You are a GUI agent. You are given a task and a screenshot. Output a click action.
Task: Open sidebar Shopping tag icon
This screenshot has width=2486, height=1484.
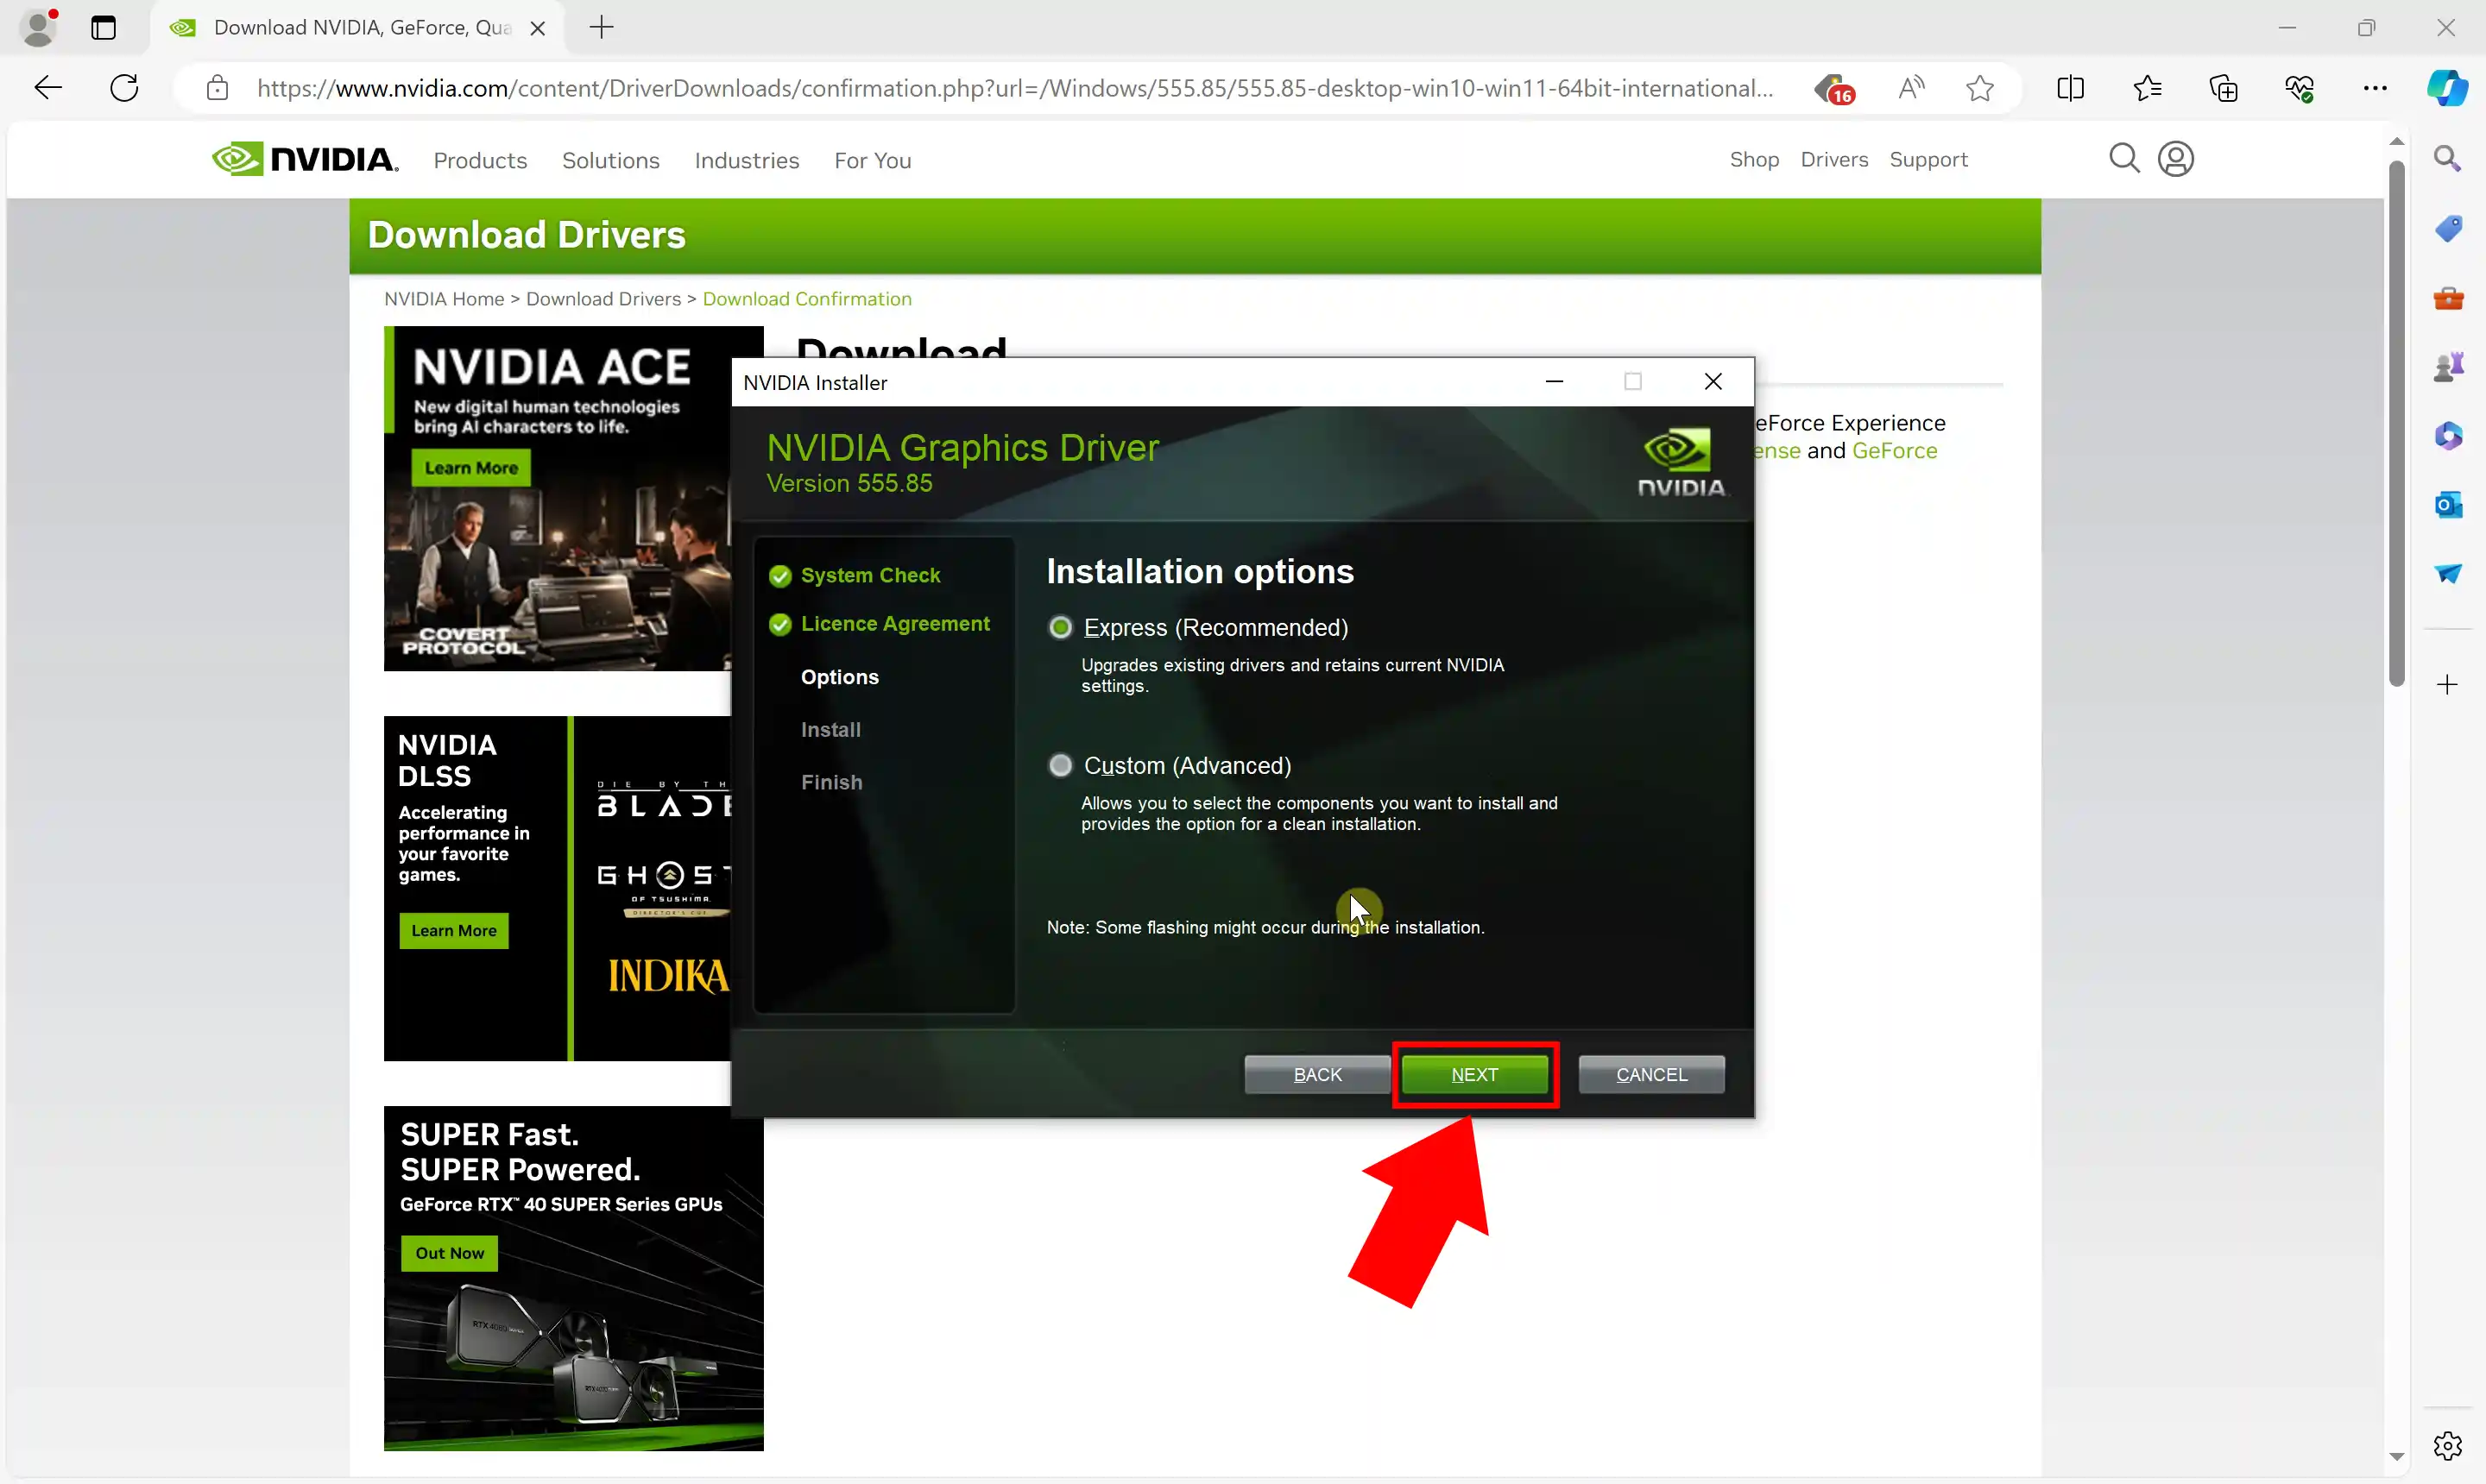[x=2447, y=228]
